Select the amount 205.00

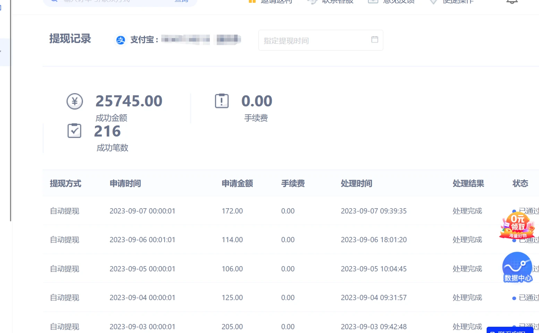pyautogui.click(x=232, y=327)
